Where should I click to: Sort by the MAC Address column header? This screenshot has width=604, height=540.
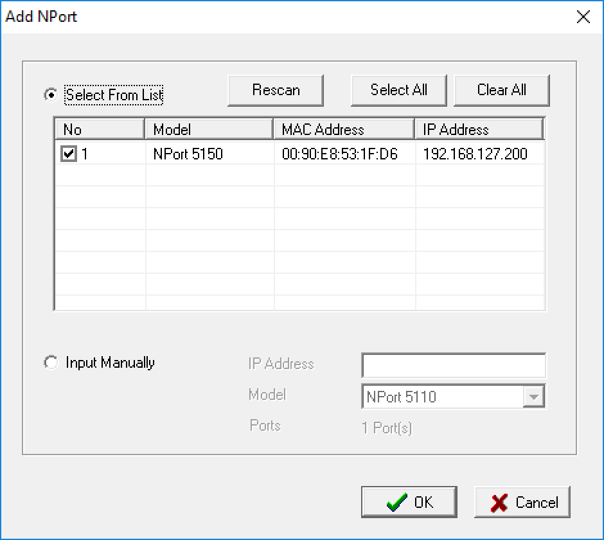pyautogui.click(x=344, y=129)
